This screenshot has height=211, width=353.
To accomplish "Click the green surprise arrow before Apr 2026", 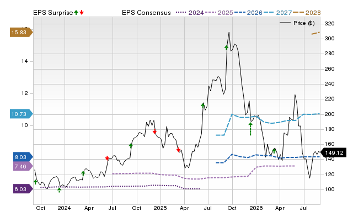I will click(274, 151).
